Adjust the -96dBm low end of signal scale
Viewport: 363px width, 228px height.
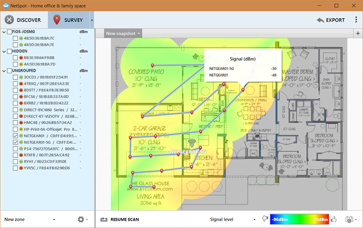click(x=280, y=219)
